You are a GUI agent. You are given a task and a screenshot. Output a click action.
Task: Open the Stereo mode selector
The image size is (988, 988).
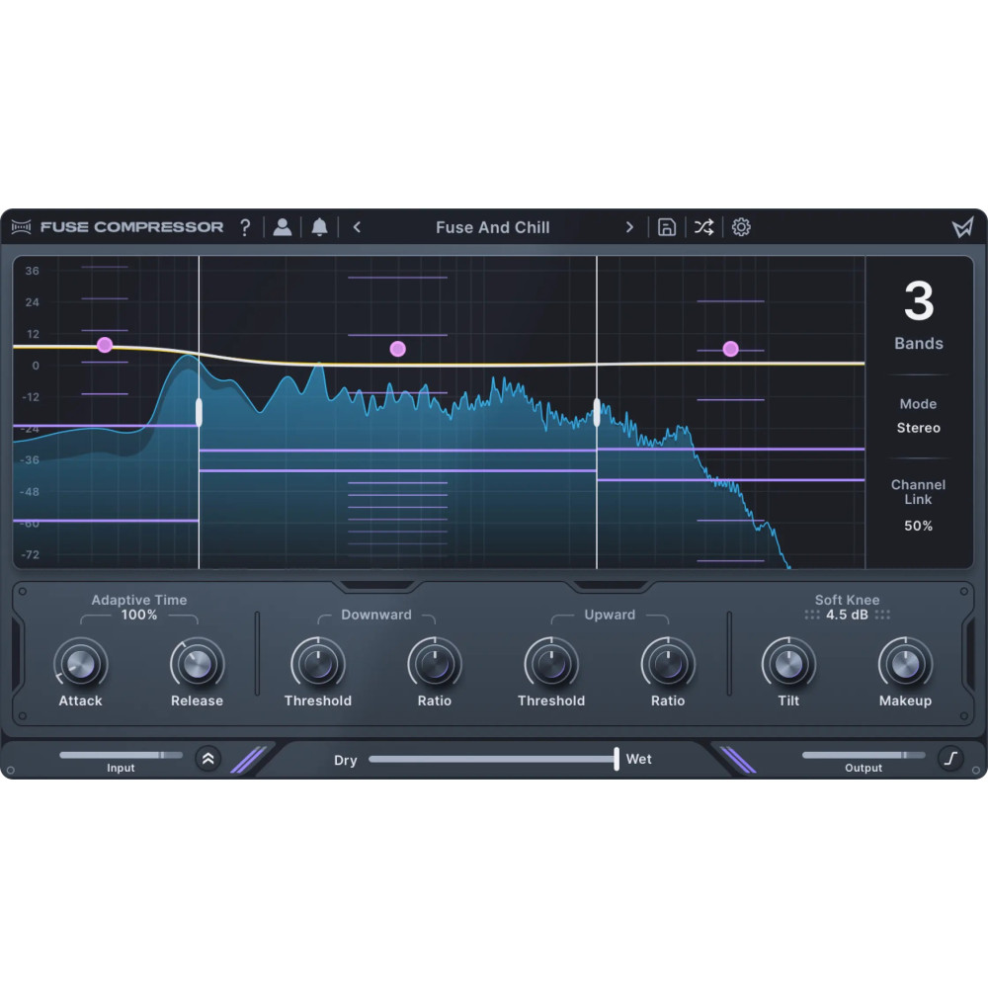pos(919,428)
